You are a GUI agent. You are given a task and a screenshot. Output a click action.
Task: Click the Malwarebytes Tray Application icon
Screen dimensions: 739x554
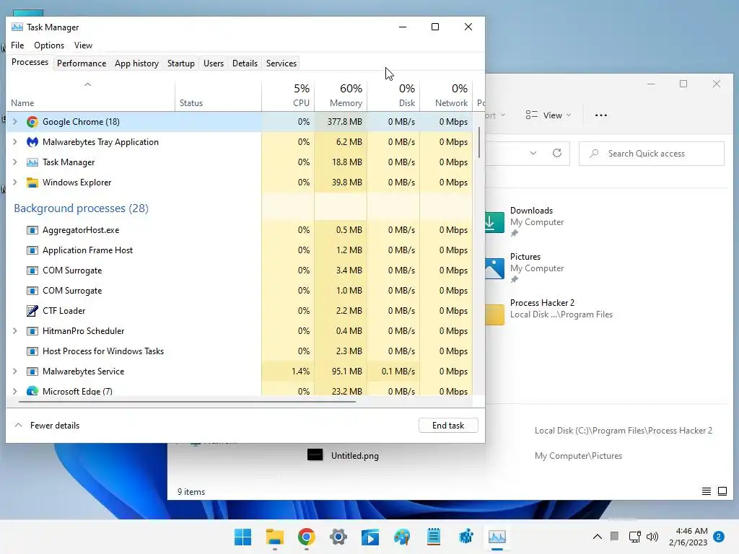(32, 142)
